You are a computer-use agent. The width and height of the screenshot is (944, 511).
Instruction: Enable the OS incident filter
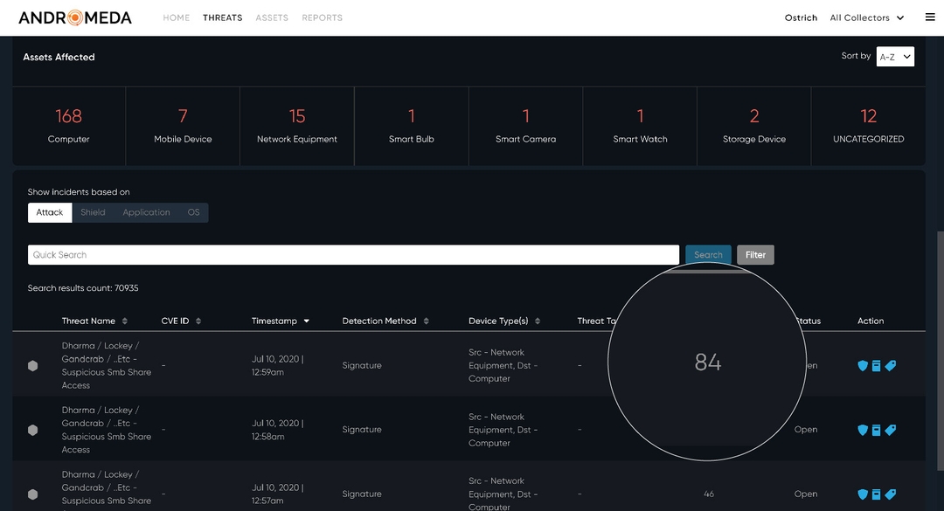193,212
